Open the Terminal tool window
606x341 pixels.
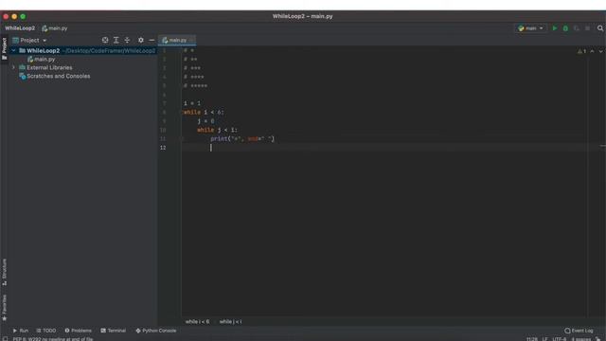click(114, 331)
